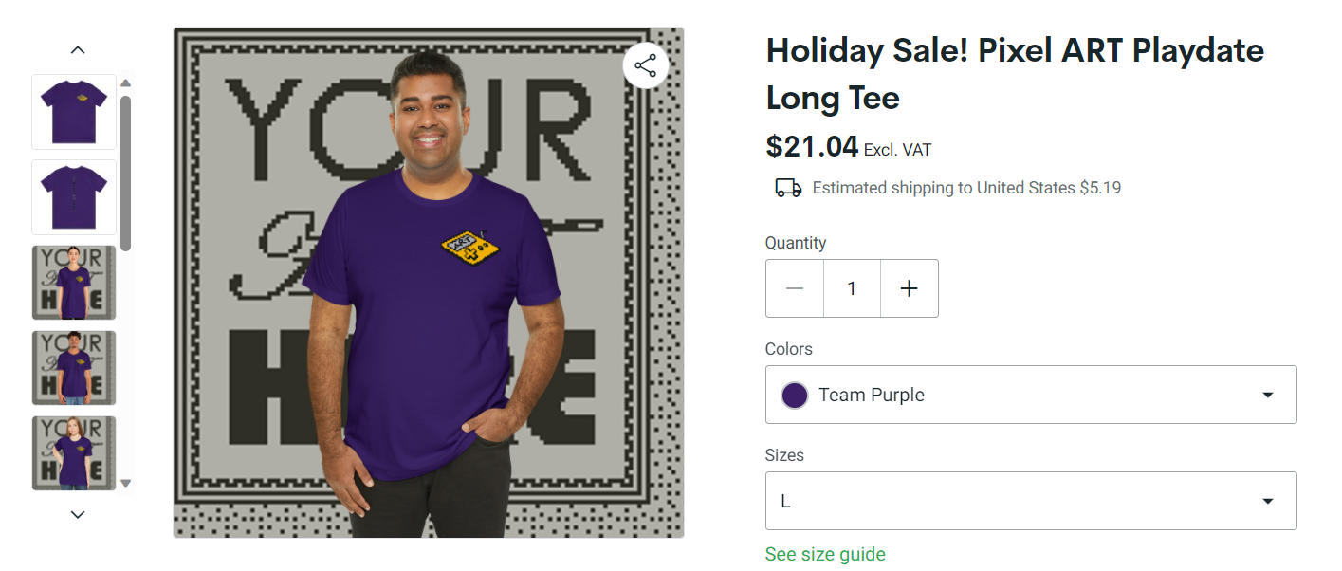Click the Sizes dropdown arrow

1267,501
